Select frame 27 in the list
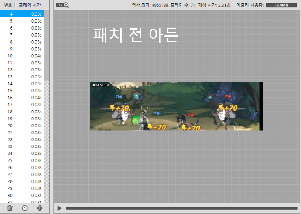 tap(22, 174)
